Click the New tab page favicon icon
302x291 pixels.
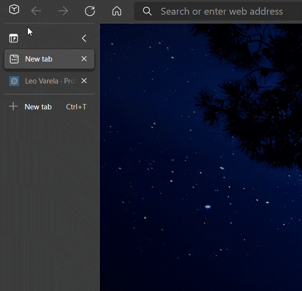coord(14,59)
